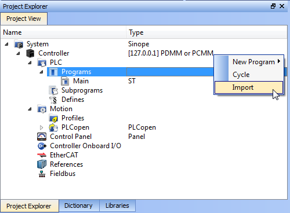Viewport: 290px width, 213px height.
Task: Collapse the Motion tree node
Action: tap(30, 109)
